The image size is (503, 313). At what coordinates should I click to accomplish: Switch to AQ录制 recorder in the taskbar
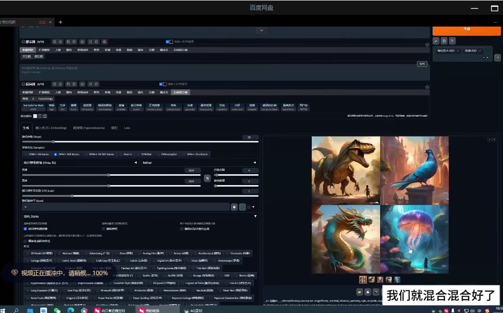[192, 311]
